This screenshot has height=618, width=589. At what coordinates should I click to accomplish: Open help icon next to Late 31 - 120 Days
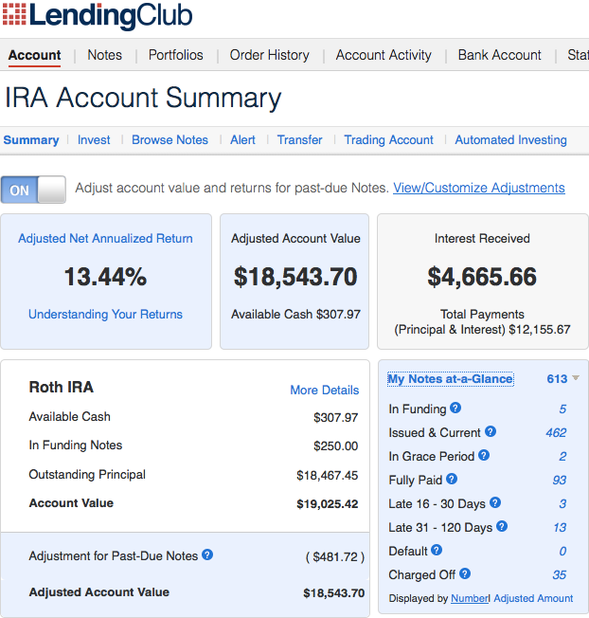coord(502,526)
